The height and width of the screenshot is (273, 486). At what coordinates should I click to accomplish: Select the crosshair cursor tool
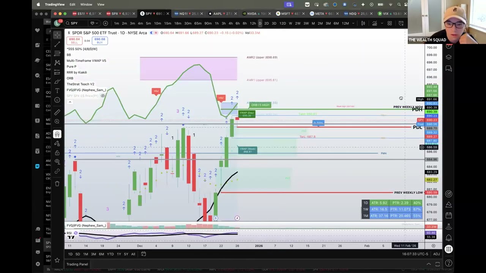coord(57,35)
